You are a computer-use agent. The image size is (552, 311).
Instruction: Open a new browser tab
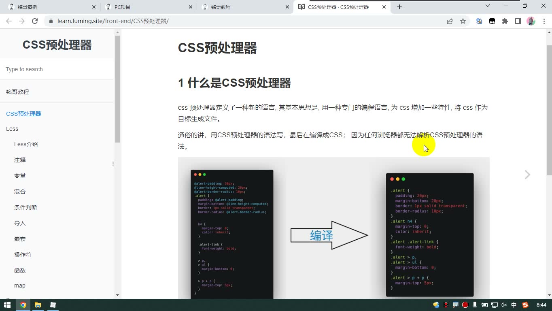pyautogui.click(x=399, y=7)
